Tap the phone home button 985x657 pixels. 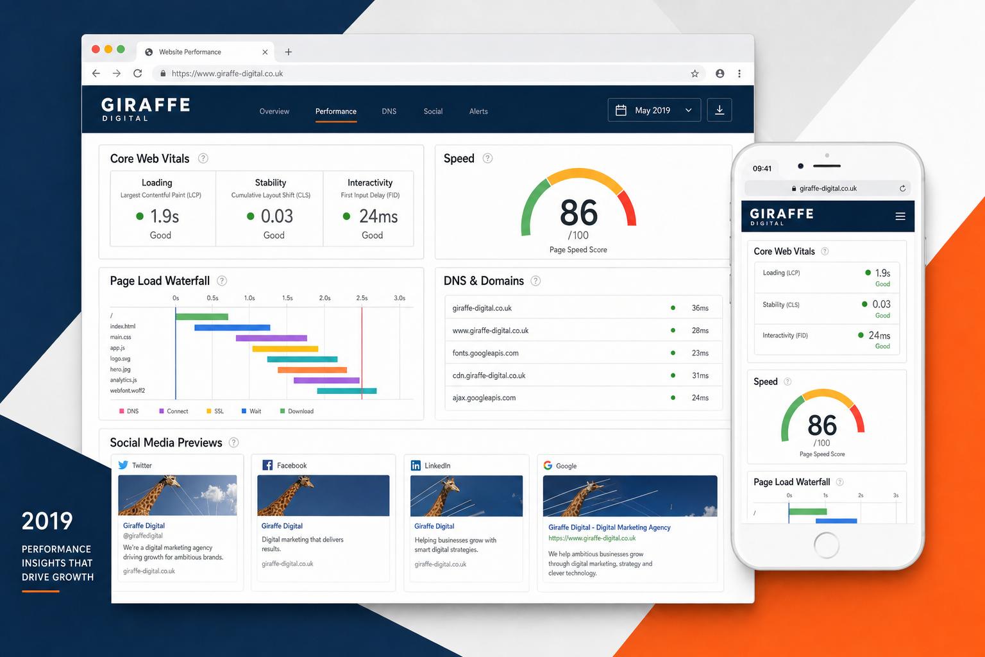[x=826, y=545]
